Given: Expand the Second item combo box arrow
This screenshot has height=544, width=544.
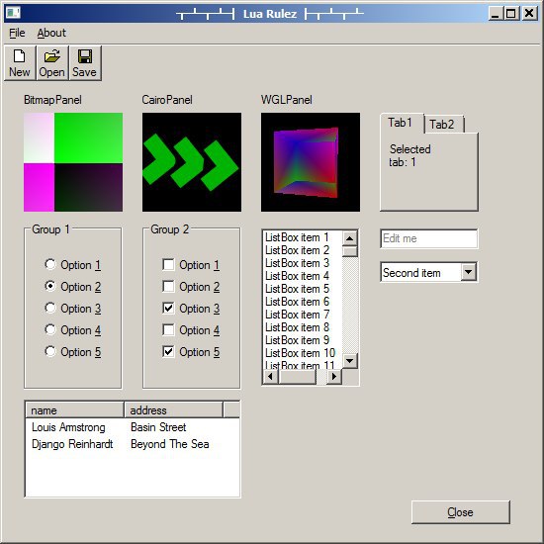Looking at the screenshot, I should click(x=469, y=272).
